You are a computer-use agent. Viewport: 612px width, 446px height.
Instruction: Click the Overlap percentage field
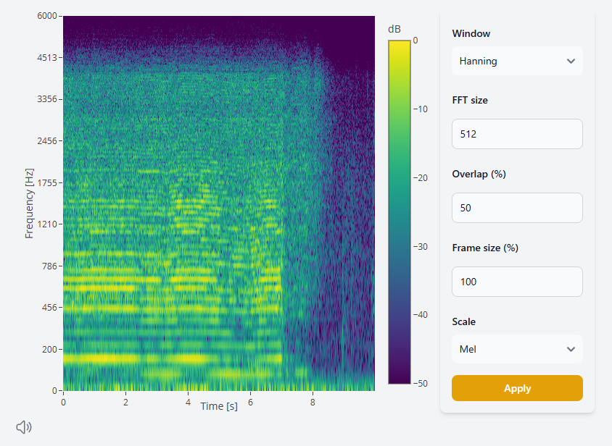click(x=516, y=208)
